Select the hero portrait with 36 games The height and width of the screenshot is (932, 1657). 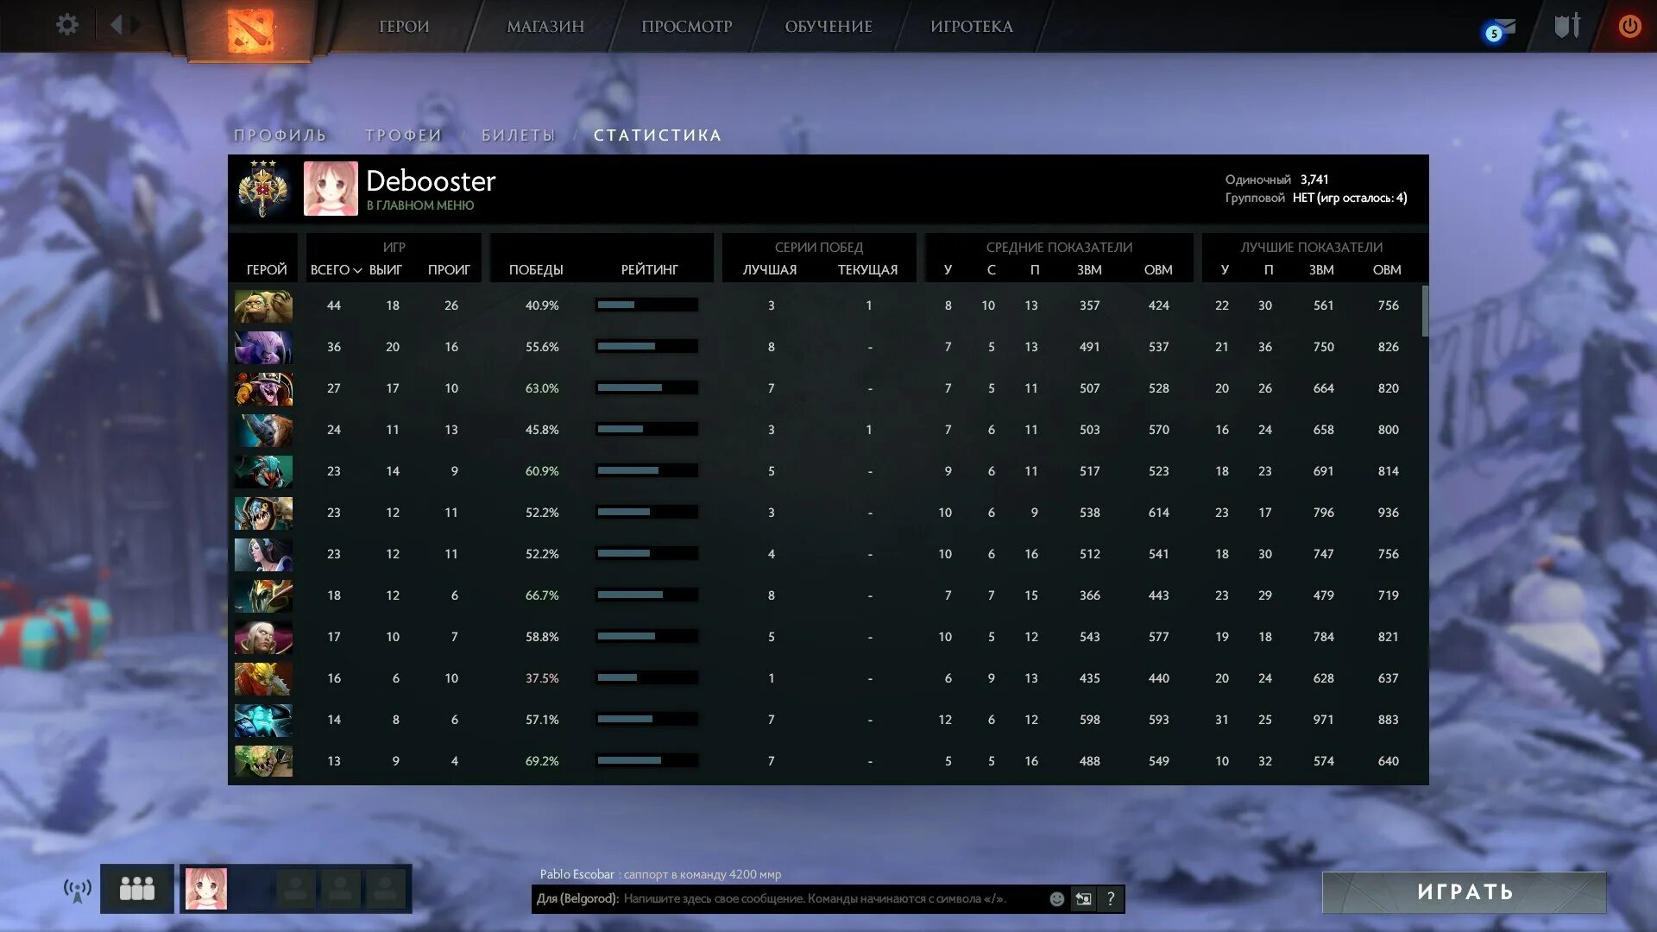[263, 347]
